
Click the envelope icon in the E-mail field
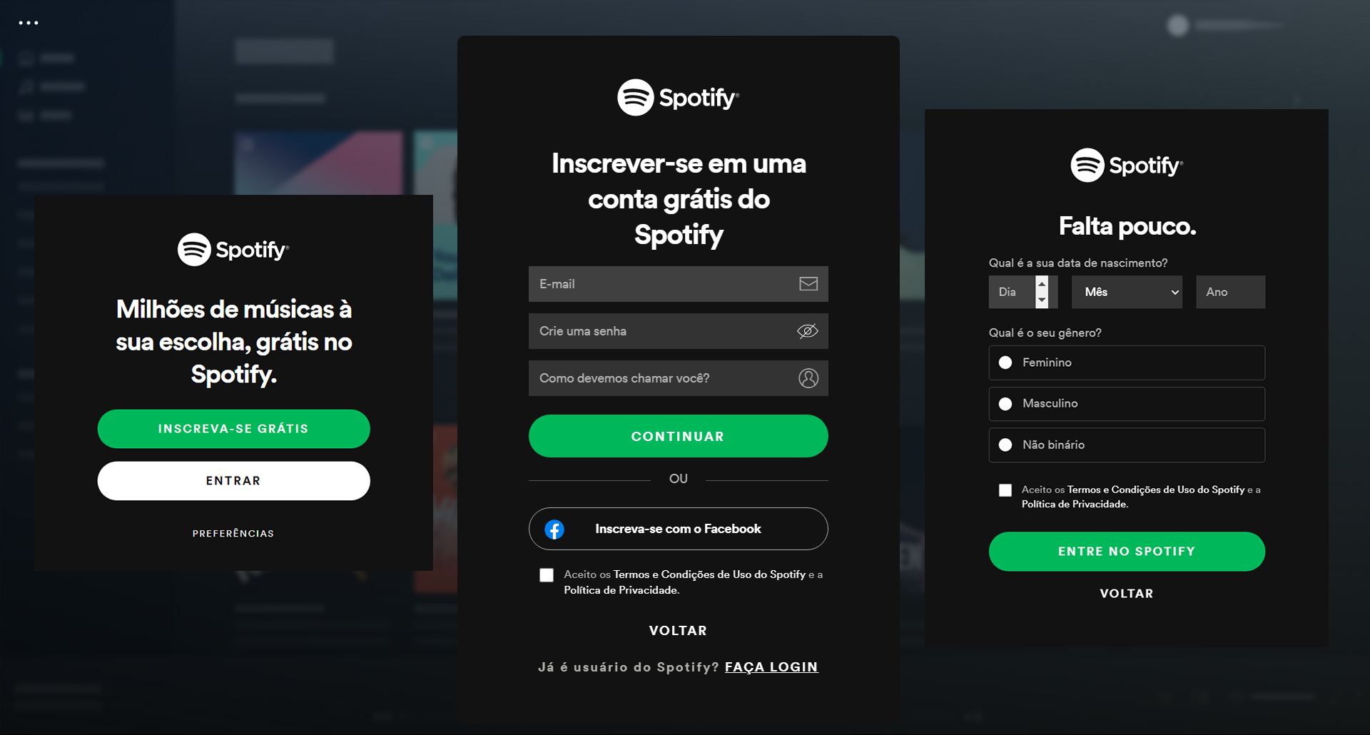click(x=808, y=284)
